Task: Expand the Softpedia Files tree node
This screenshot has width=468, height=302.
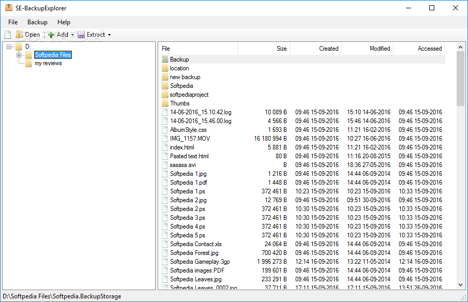Action: click(x=19, y=55)
